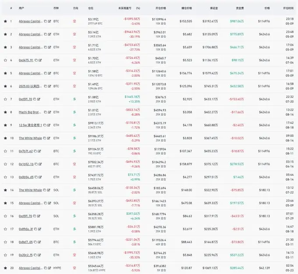Star row 4 trader 0xd475..91
Image resolution: width=298 pixels, height=274 pixels.
click(x=5, y=60)
